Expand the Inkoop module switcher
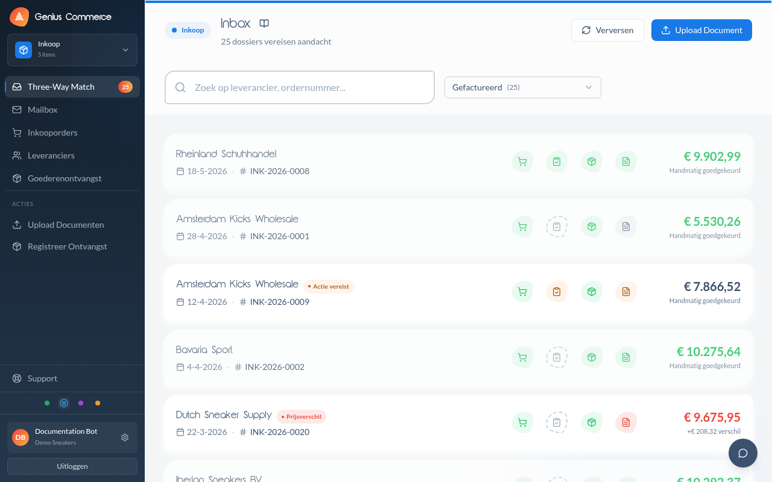This screenshot has height=482, width=772. point(72,50)
